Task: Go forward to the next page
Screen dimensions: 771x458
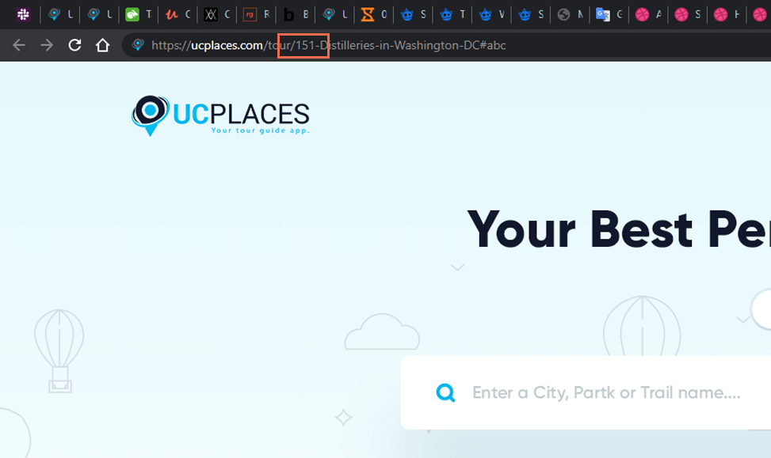Action: tap(47, 45)
